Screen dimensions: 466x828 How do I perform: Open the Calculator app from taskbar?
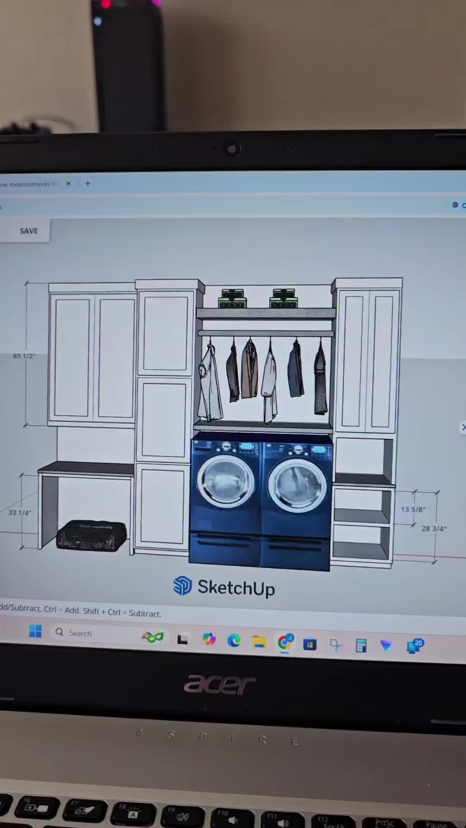pos(361,646)
